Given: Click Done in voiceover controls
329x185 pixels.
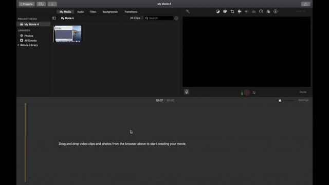Looking at the screenshot, I should pyautogui.click(x=303, y=92).
